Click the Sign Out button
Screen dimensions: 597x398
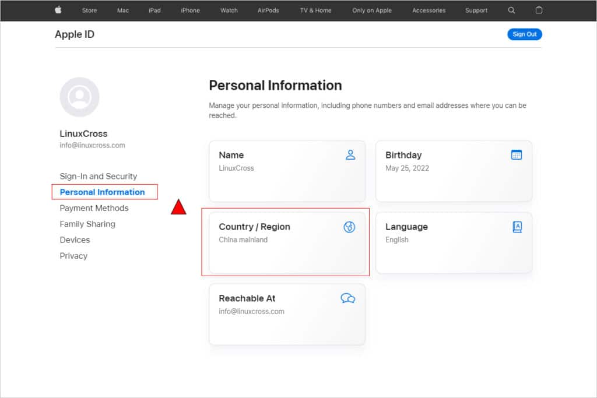click(x=524, y=34)
